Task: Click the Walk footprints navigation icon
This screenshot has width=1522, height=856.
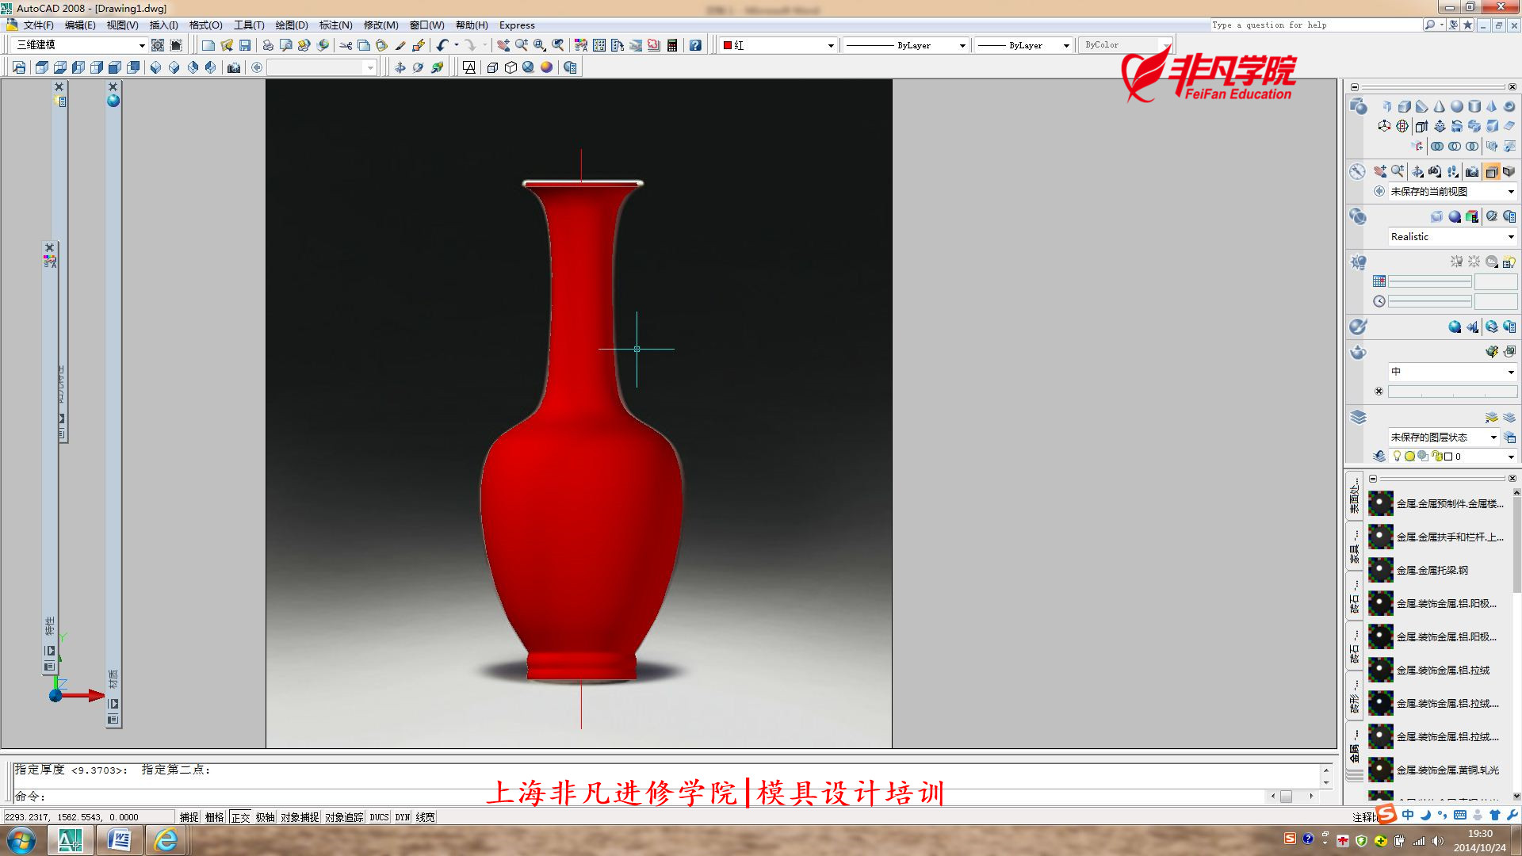Action: tap(1453, 171)
